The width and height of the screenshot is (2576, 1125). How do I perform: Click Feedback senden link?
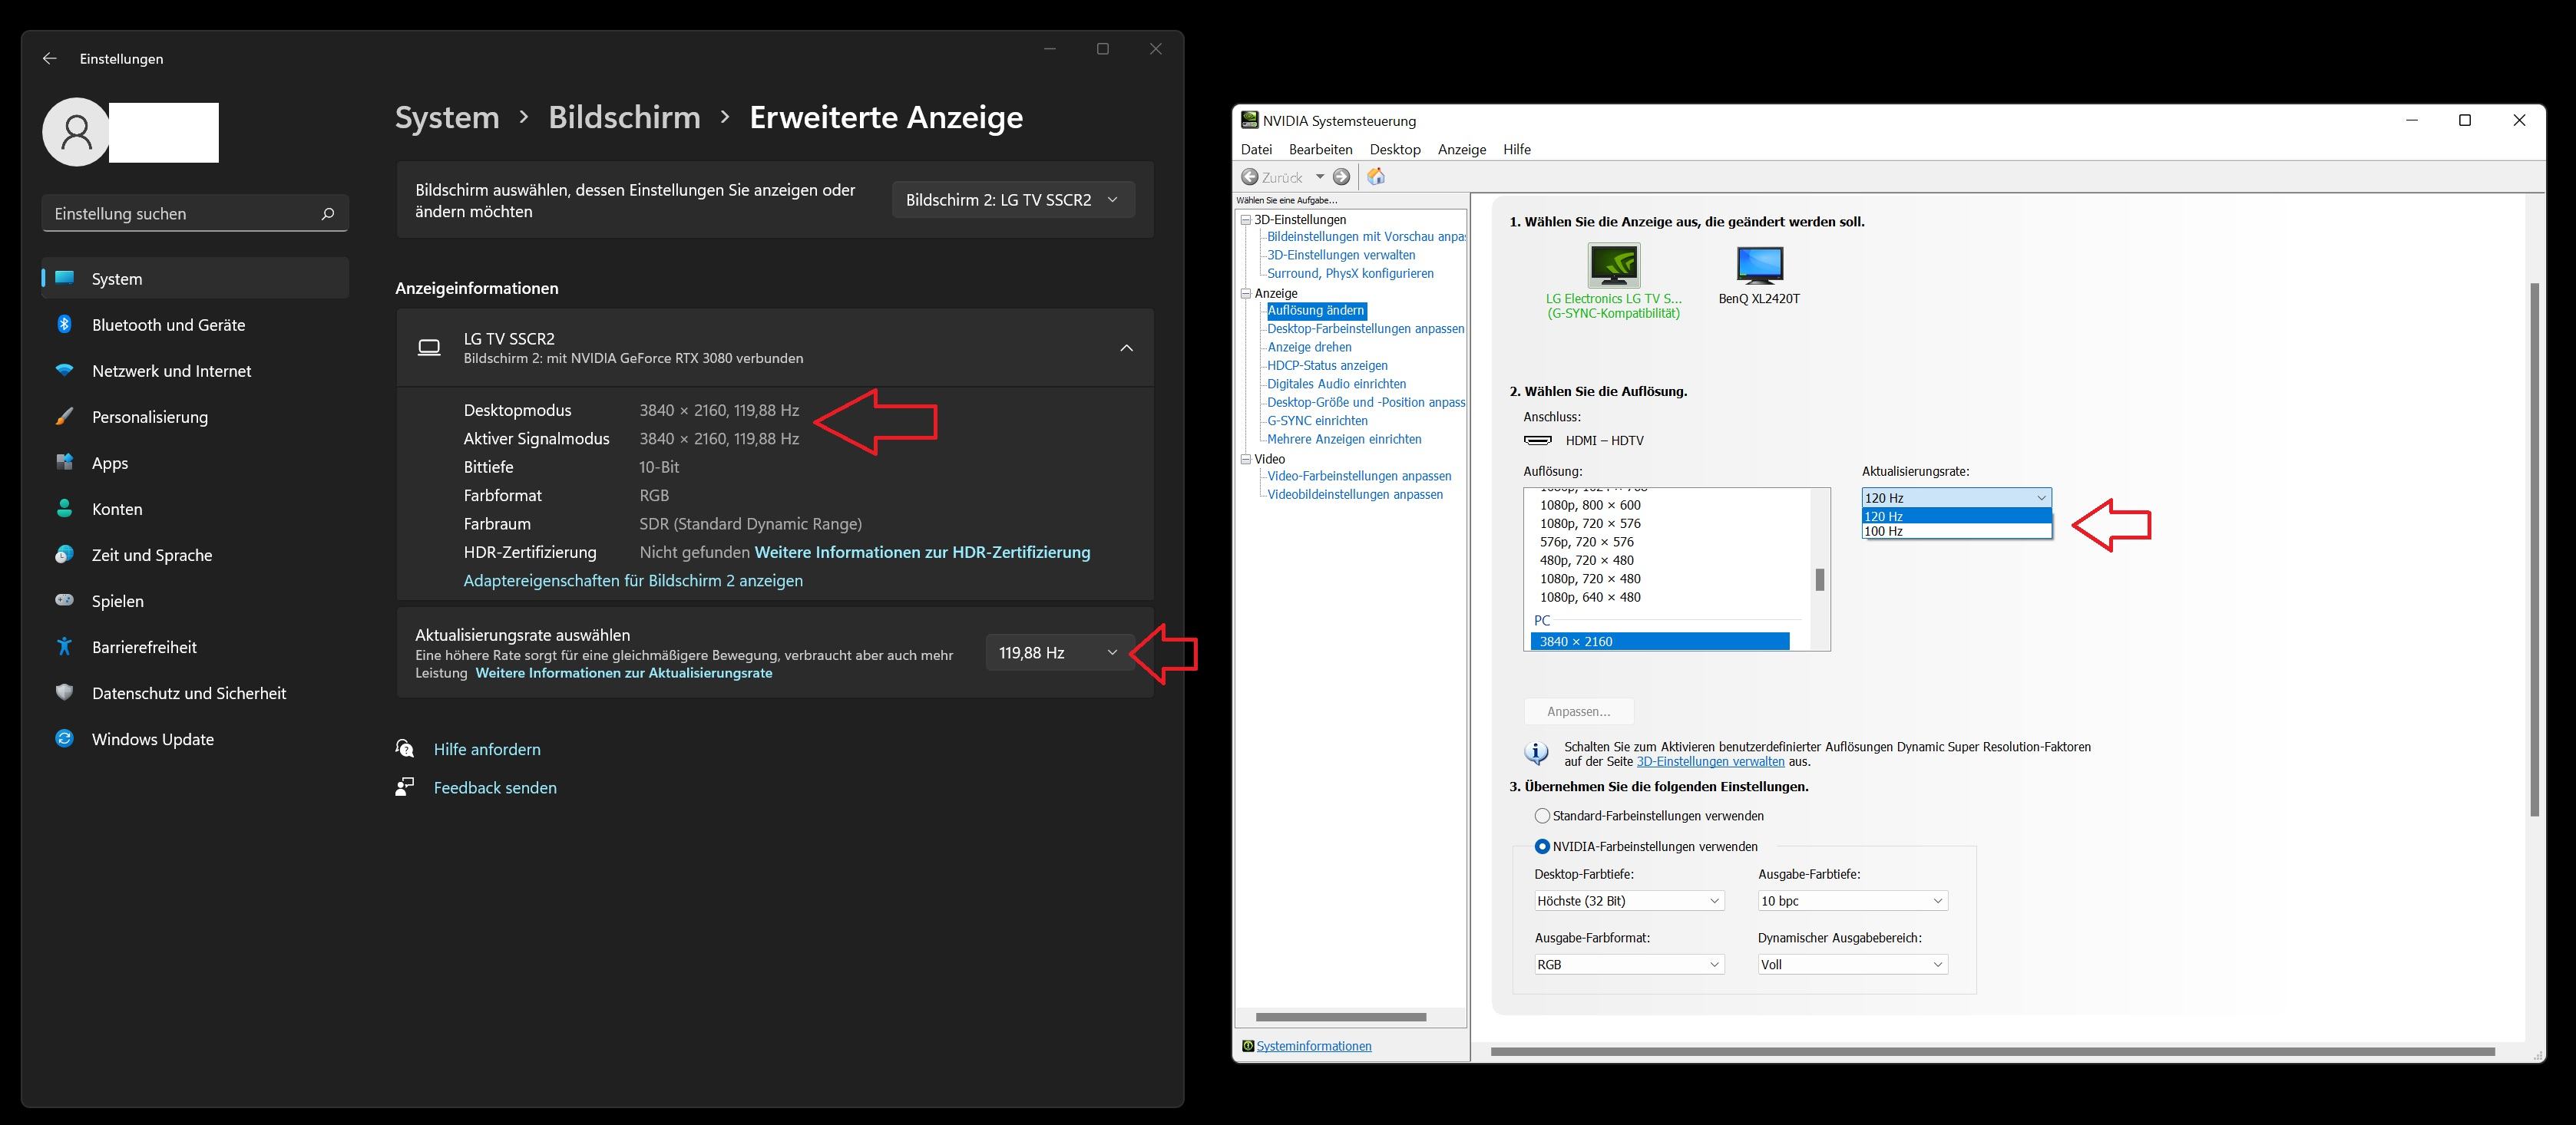pos(495,788)
